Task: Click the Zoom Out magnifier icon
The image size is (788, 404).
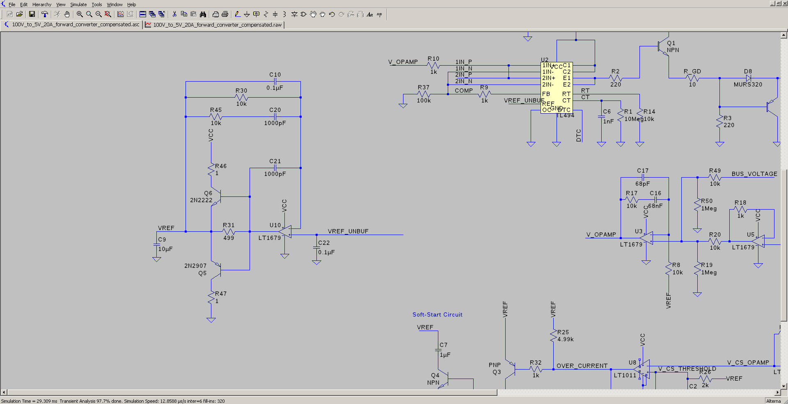Action: pyautogui.click(x=98, y=14)
